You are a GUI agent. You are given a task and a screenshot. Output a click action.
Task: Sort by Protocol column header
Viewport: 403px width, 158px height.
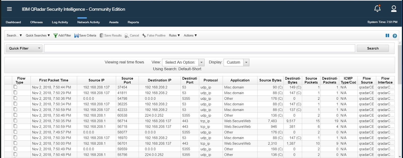pyautogui.click(x=211, y=80)
